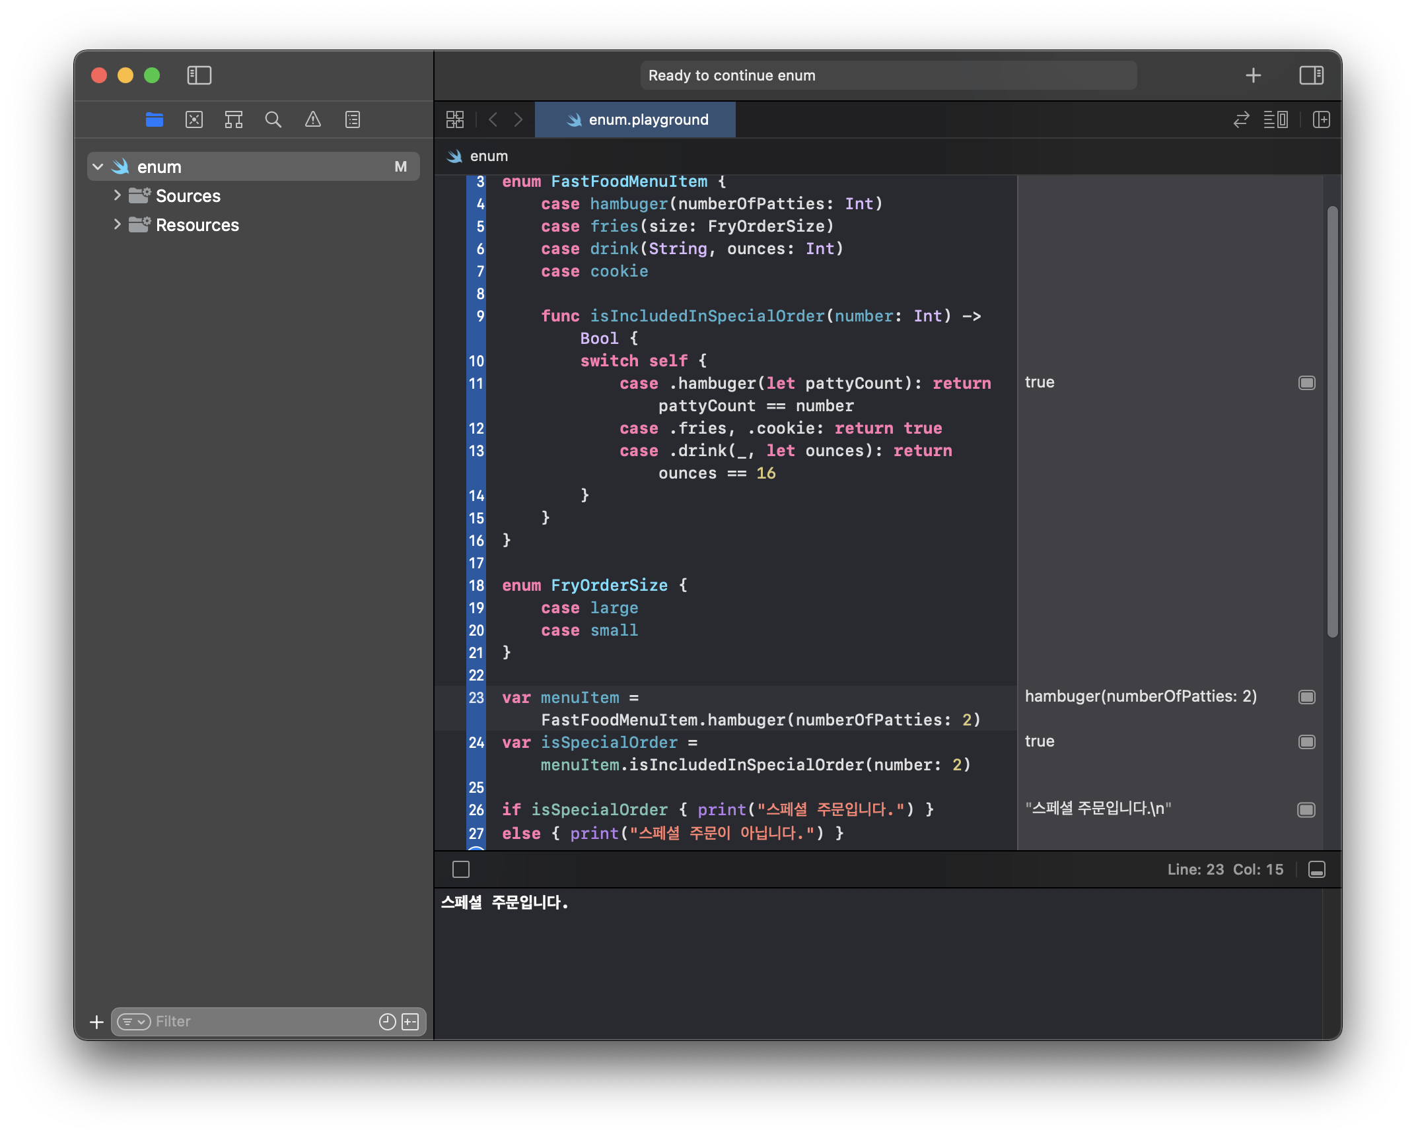Open the source control navigator icon
The height and width of the screenshot is (1138, 1416).
coord(194,119)
